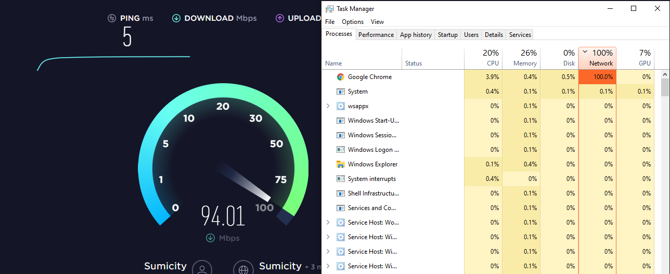Screen dimensions: 670x274
Task: Switch to the Details tab
Action: 494,35
